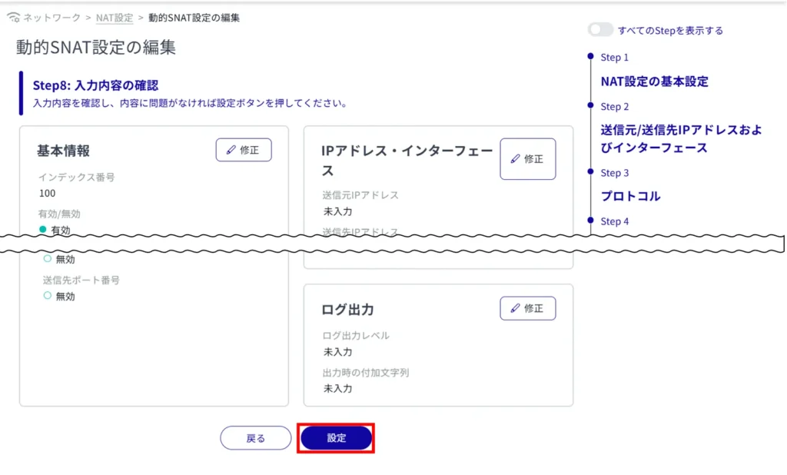Click the 無効 indicator below 送信先ポート番号
The image size is (787, 475).
pos(48,295)
